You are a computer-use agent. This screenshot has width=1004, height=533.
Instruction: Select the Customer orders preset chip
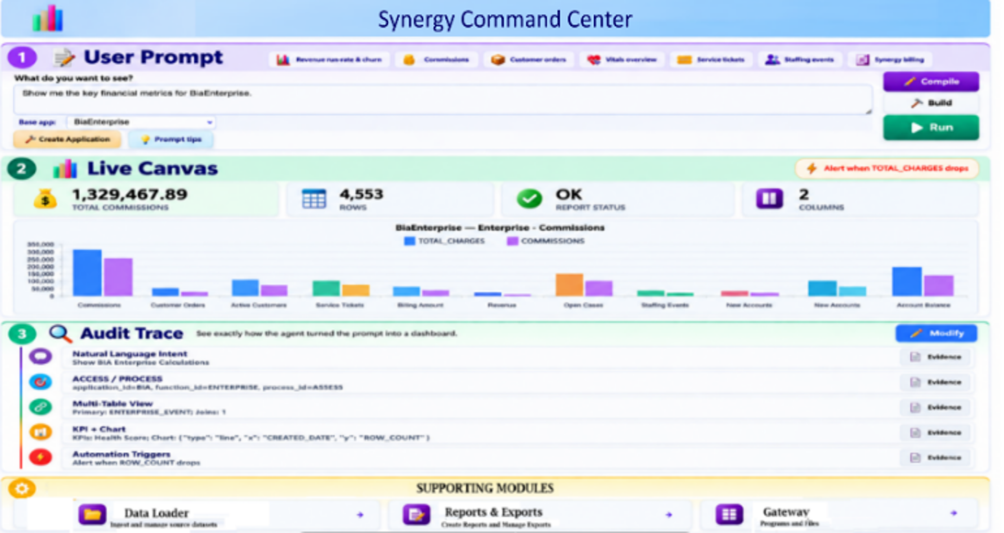click(x=529, y=60)
